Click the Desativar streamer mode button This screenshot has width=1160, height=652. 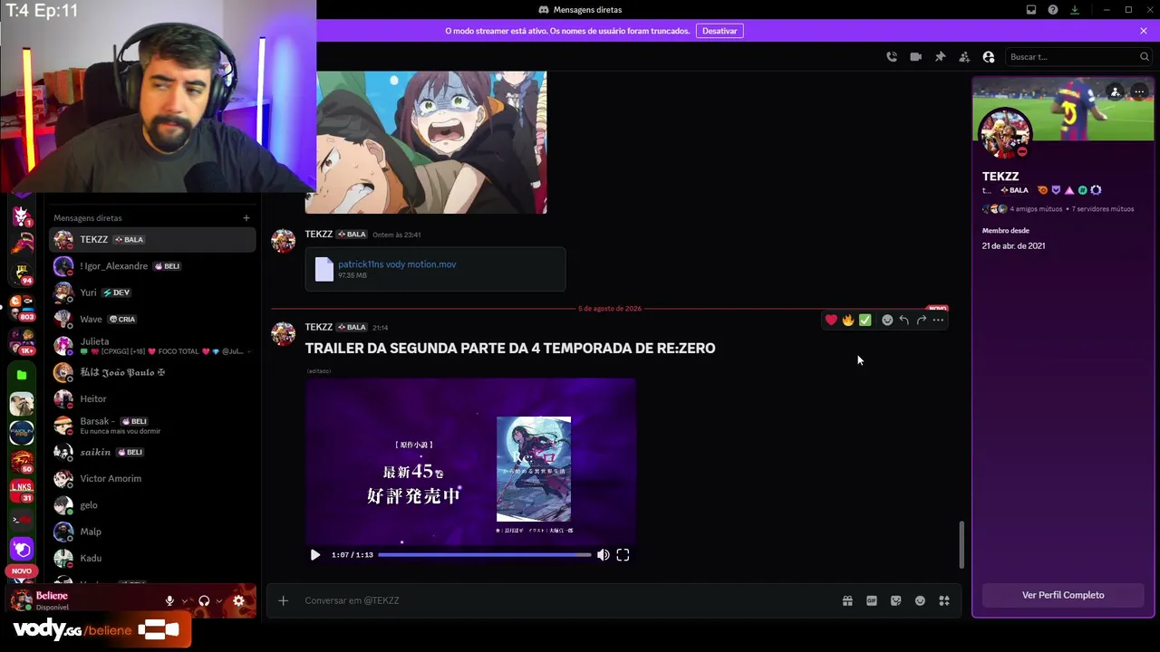coord(720,31)
